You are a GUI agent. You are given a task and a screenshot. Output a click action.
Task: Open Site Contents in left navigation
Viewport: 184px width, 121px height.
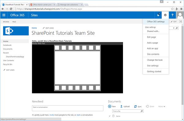click(x=9, y=60)
